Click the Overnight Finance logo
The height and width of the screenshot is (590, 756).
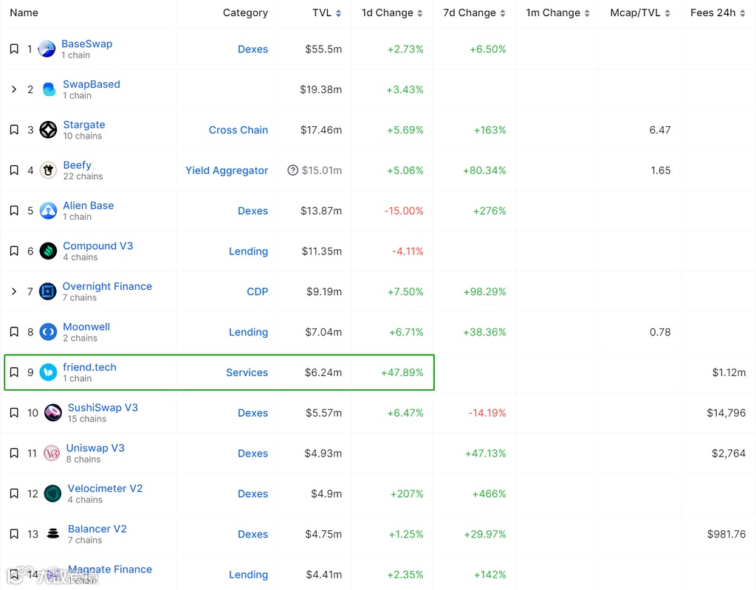(x=48, y=292)
